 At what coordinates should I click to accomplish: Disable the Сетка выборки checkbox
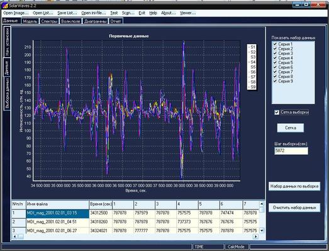(277, 113)
